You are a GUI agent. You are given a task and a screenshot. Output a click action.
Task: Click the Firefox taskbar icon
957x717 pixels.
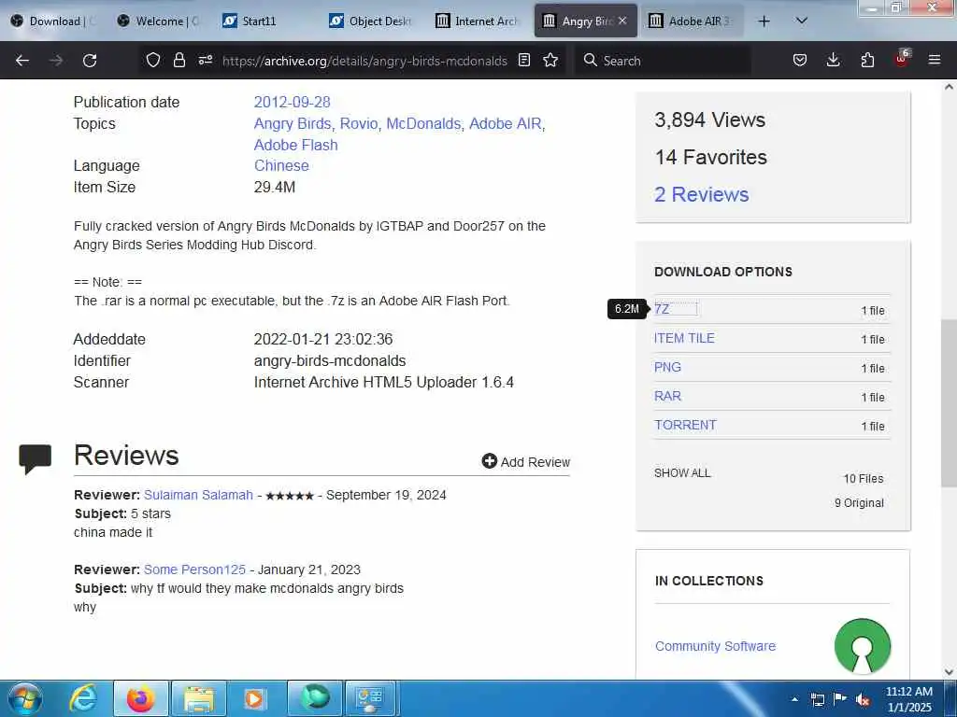coord(140,698)
